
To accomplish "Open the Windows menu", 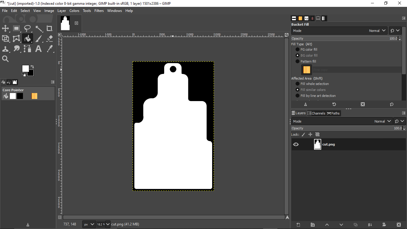I will [114, 11].
